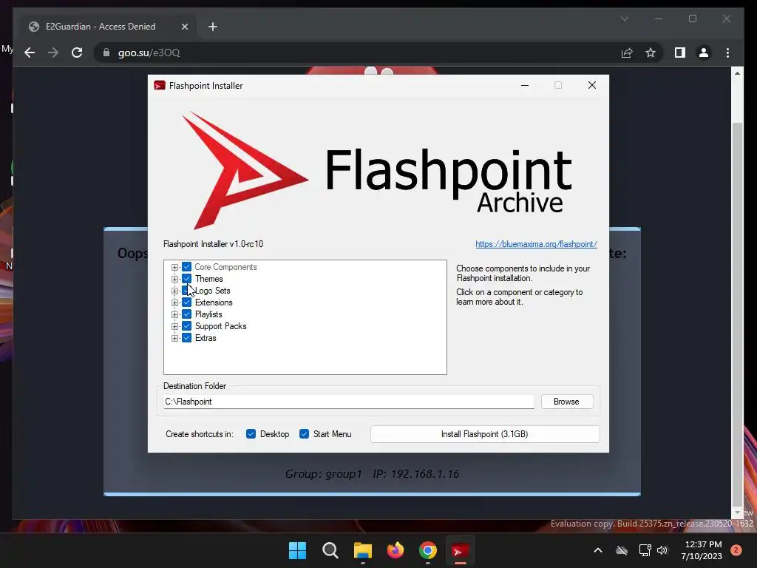Click the Flashpoint Installer taskbar icon
Screen dimensions: 757x568
(460, 550)
